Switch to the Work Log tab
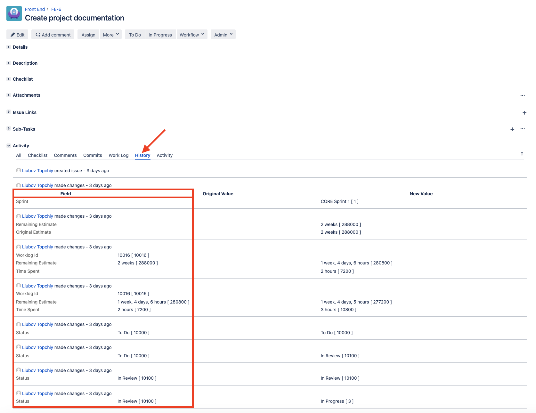This screenshot has width=536, height=413. (118, 155)
